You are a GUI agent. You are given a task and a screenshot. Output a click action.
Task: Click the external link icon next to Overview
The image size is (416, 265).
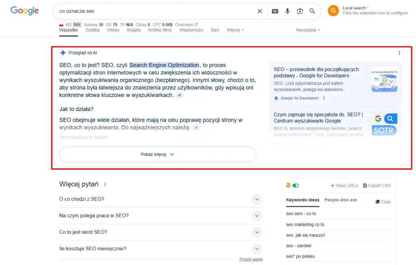click(196, 25)
